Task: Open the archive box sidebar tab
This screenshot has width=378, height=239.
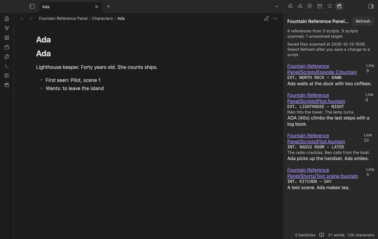Action: tap(320, 6)
